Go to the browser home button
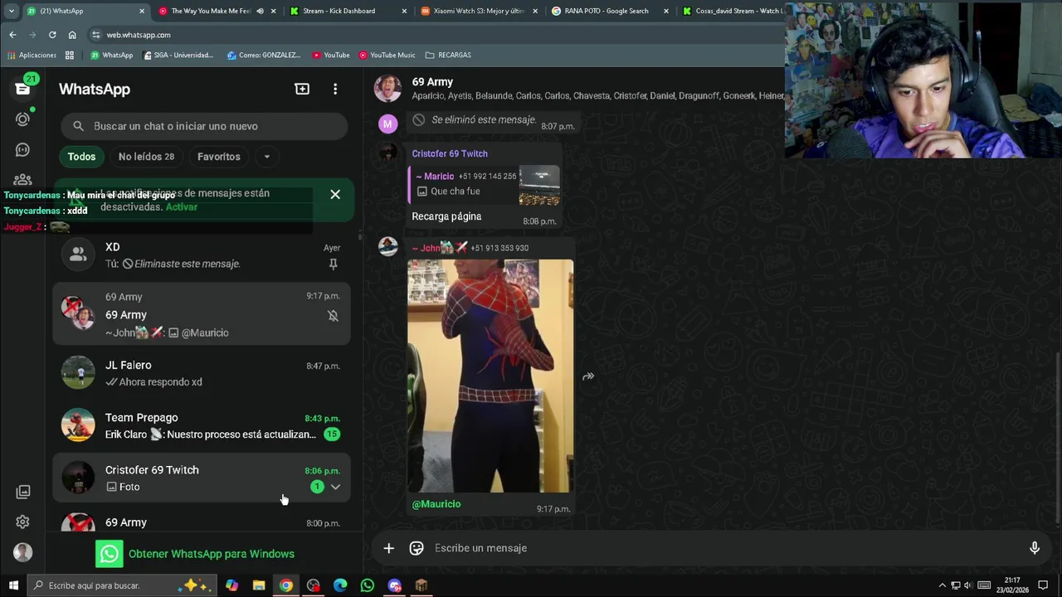 click(72, 35)
